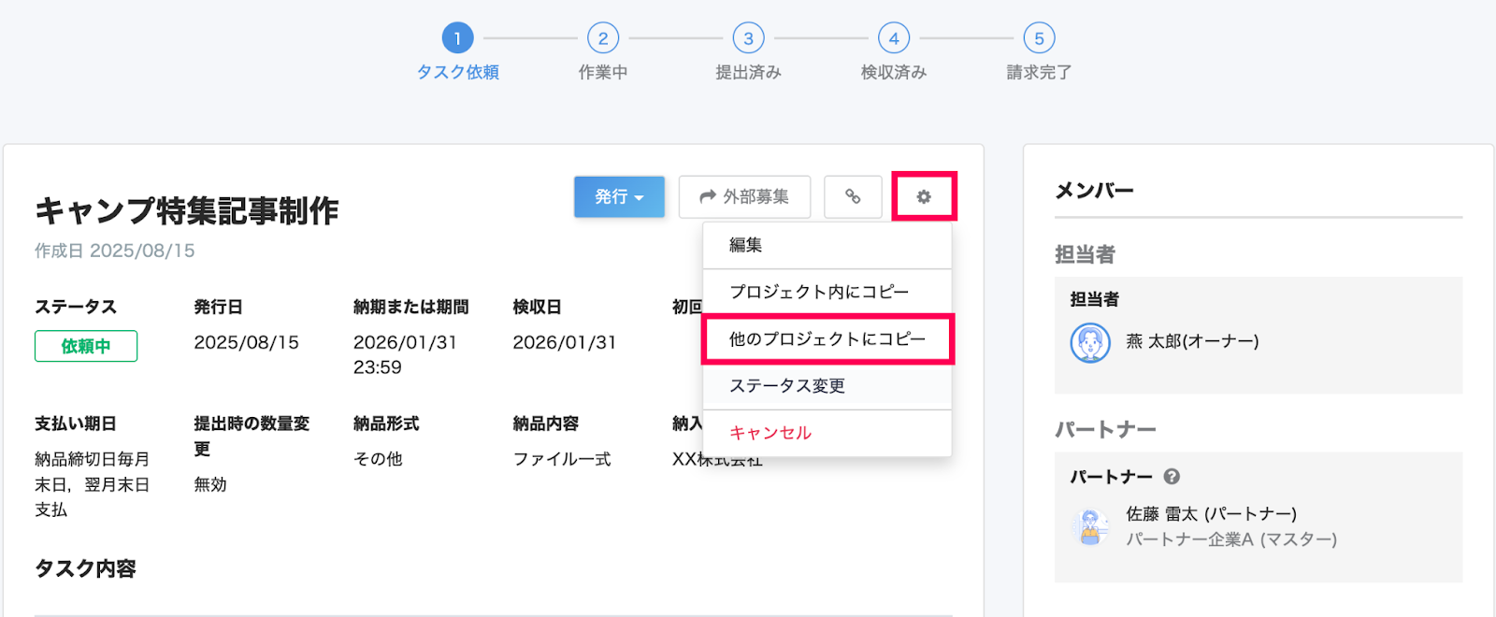The height and width of the screenshot is (617, 1496).
Task: Click the タスク依頼 step label
Action: pos(458,72)
